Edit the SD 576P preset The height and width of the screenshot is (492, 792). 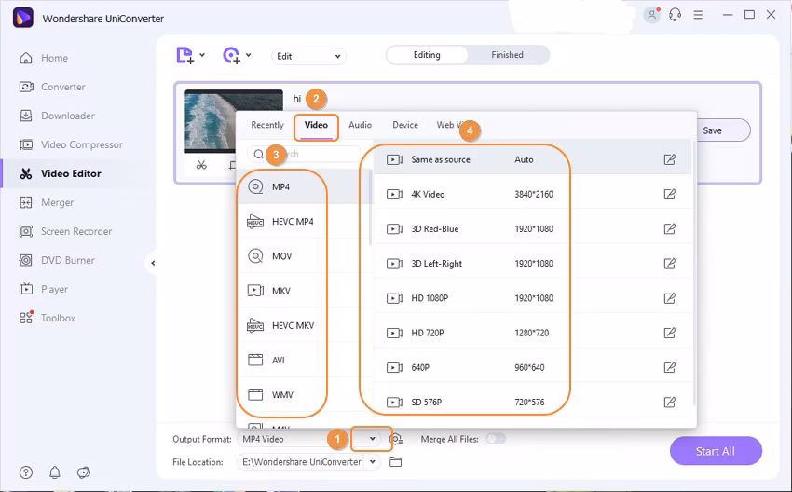click(669, 403)
